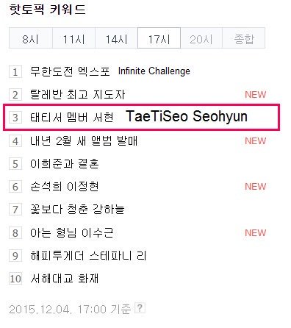Open keyword 이희준과 결혼
The width and height of the screenshot is (291, 328).
tap(65, 163)
